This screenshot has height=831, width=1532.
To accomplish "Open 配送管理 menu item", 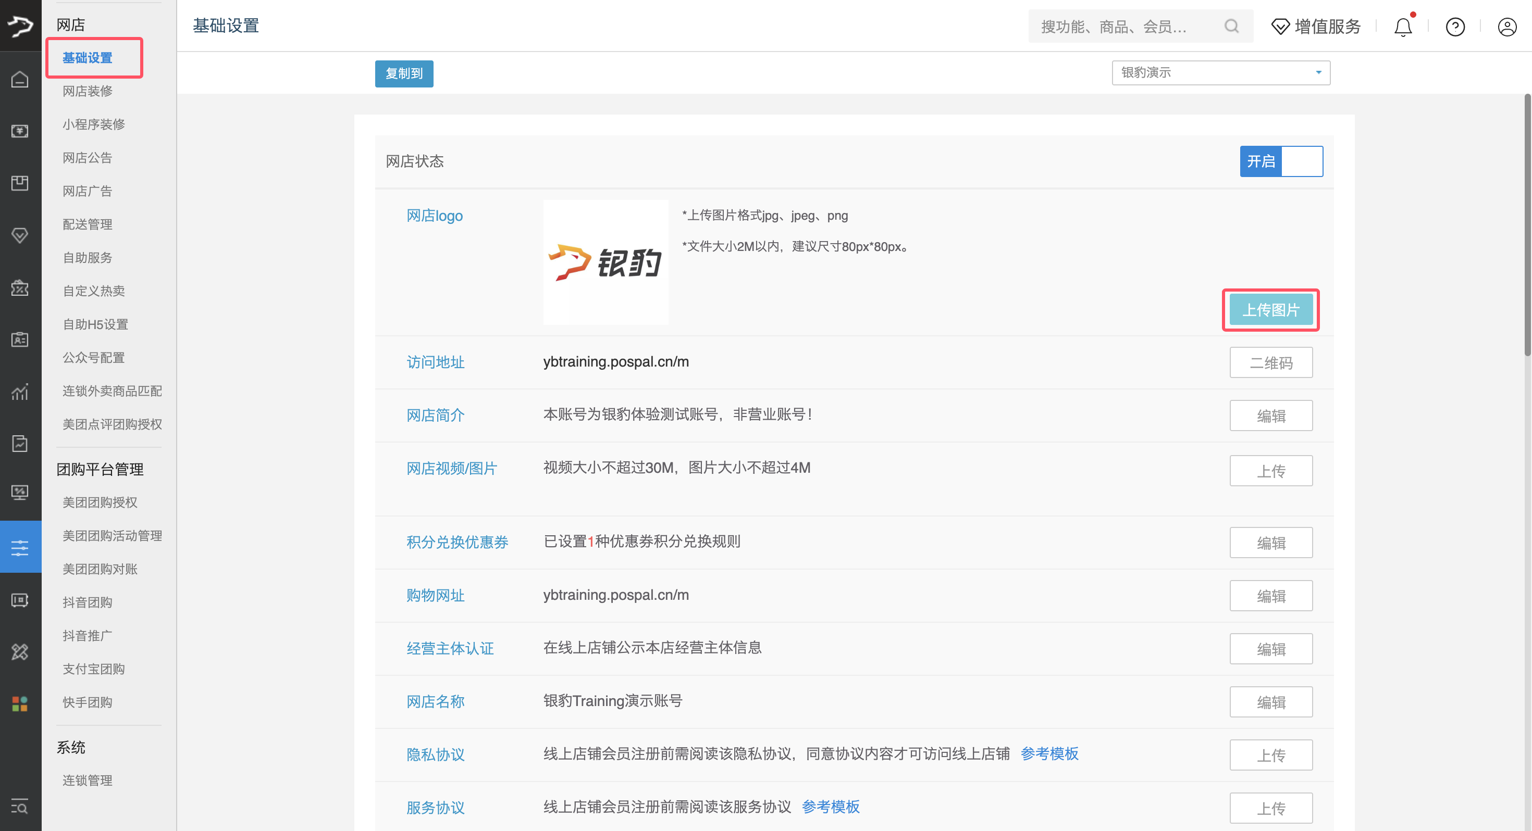I will coord(88,224).
